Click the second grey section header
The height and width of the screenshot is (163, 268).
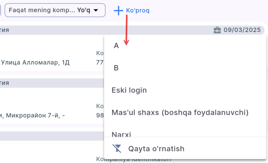[53, 83]
